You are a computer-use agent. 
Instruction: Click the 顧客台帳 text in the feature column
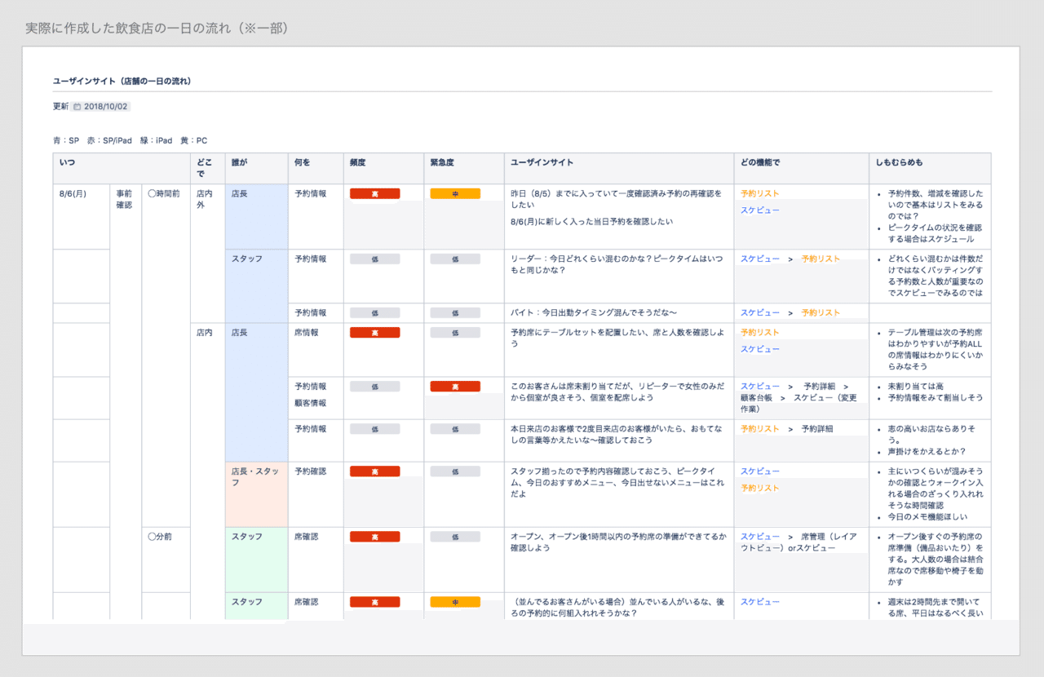pos(757,398)
